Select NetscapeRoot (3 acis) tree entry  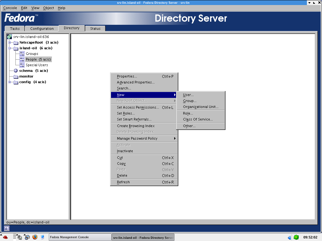click(39, 43)
